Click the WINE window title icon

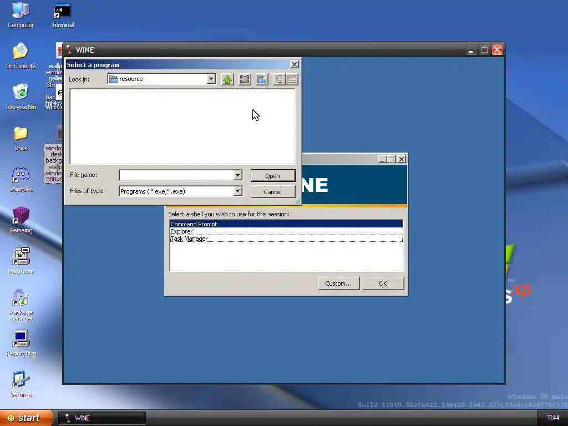tap(69, 49)
